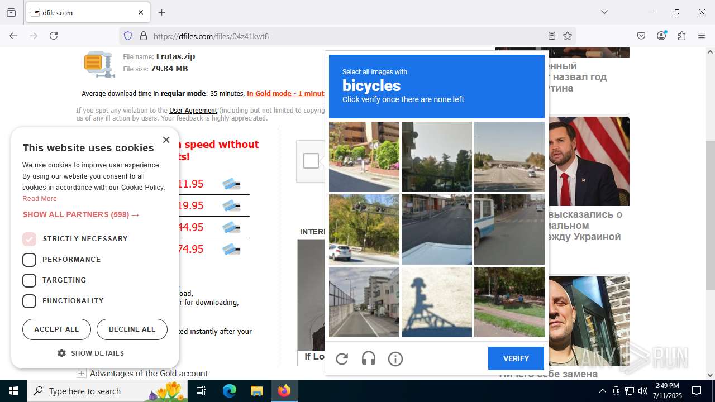The height and width of the screenshot is (402, 715).
Task: Select captcha tile with tower shadow
Action: tap(437, 302)
